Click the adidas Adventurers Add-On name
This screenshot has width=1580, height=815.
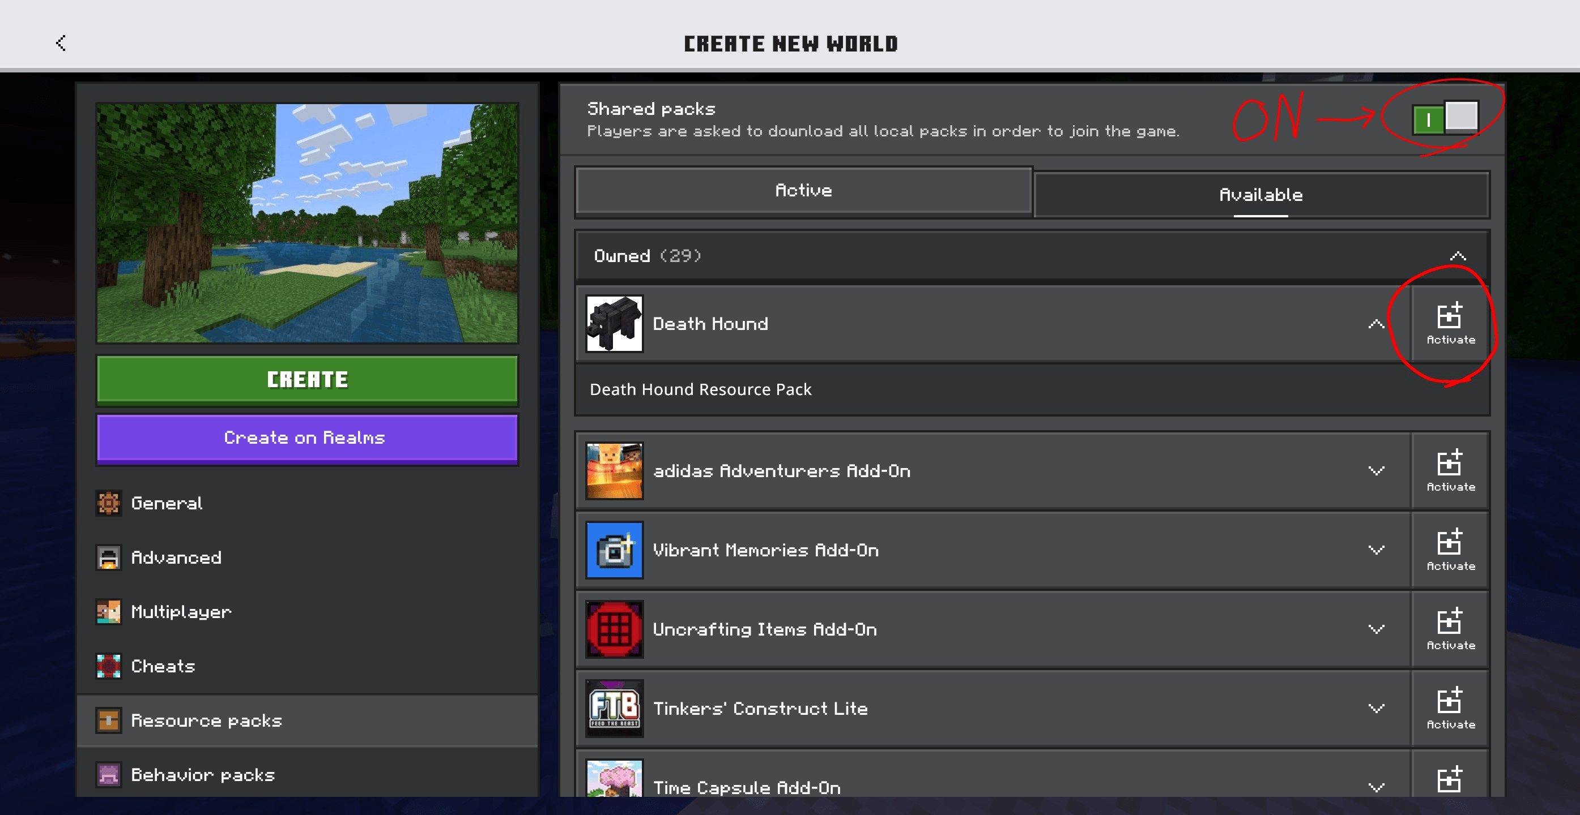[x=781, y=471]
